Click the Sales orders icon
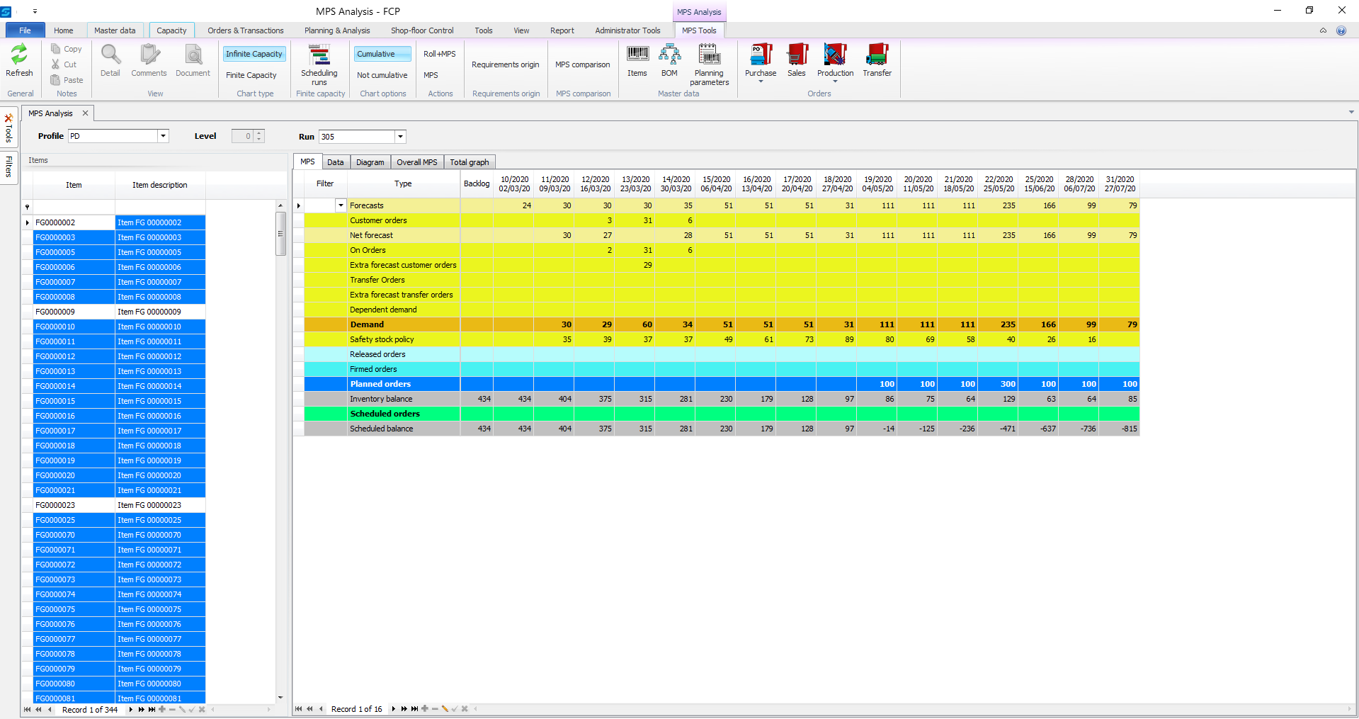Viewport: 1359px width, 719px height. point(797,55)
